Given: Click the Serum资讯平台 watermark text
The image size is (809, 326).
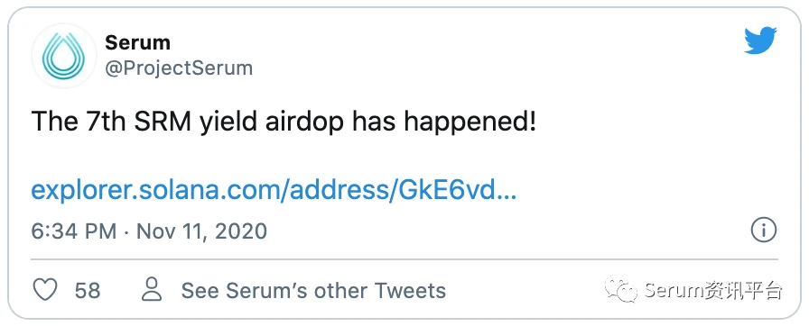Looking at the screenshot, I should click(x=713, y=291).
